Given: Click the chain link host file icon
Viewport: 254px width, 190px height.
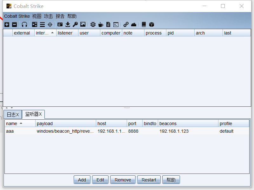Looking at the screenshot, I should (x=126, y=25).
